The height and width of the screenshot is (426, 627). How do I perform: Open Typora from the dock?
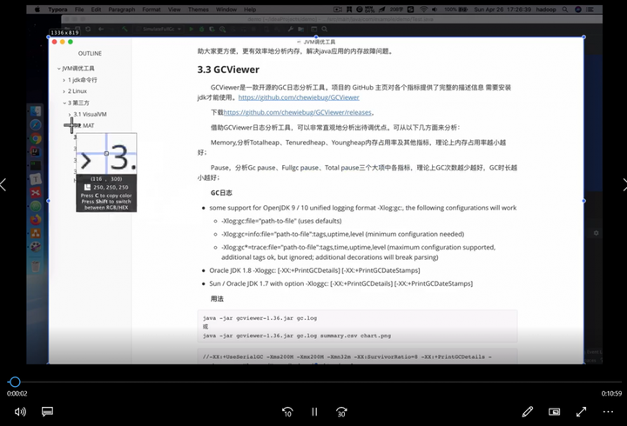point(36,179)
